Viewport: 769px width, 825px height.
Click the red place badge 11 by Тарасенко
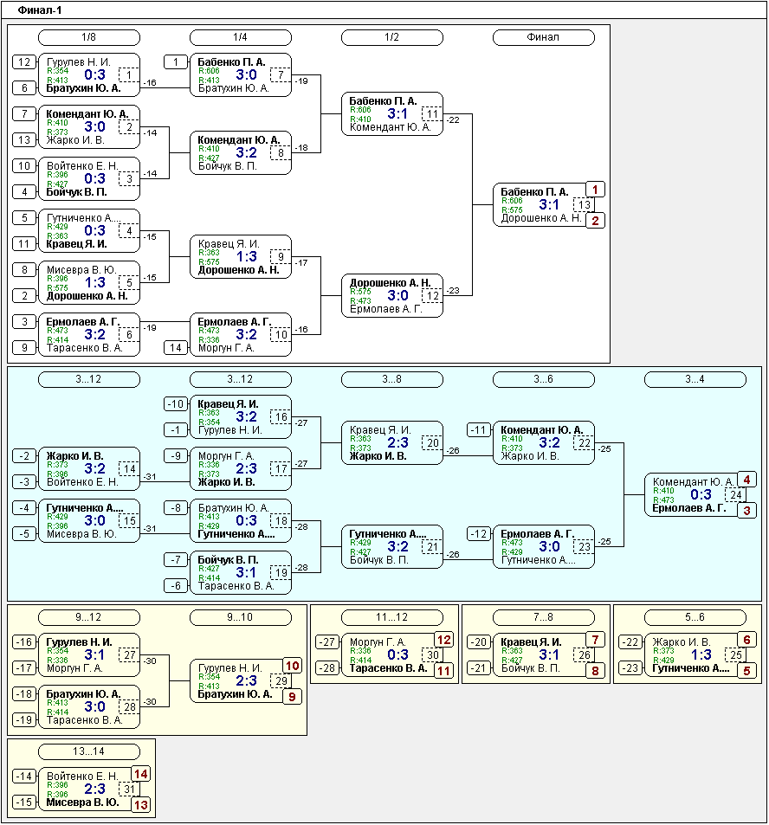coord(443,670)
